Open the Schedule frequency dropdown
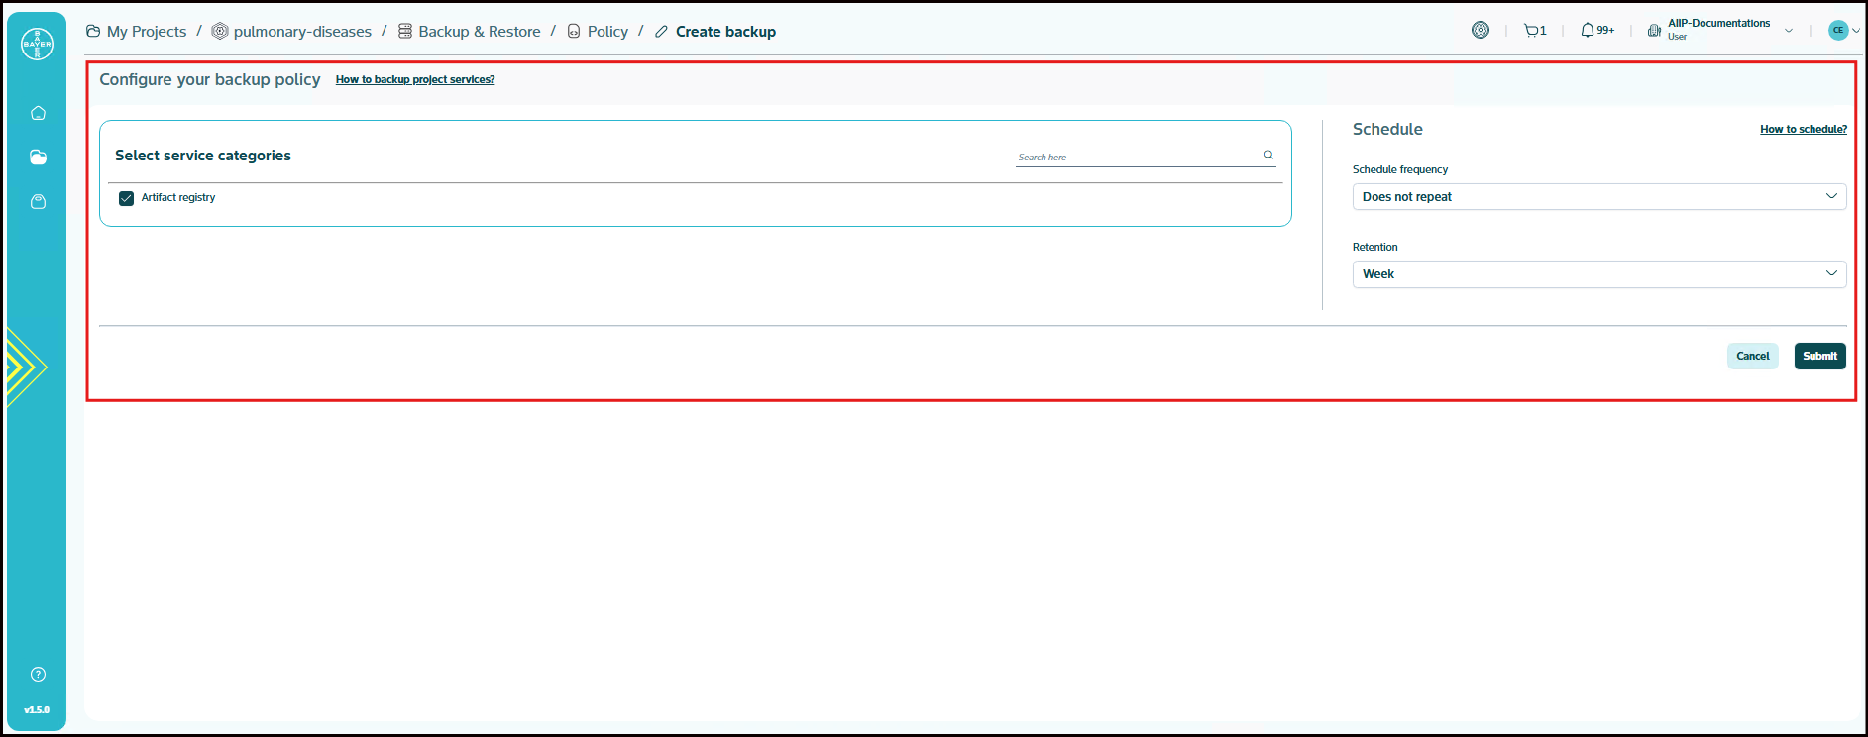Screen dimensions: 1868x737 click(x=1597, y=197)
